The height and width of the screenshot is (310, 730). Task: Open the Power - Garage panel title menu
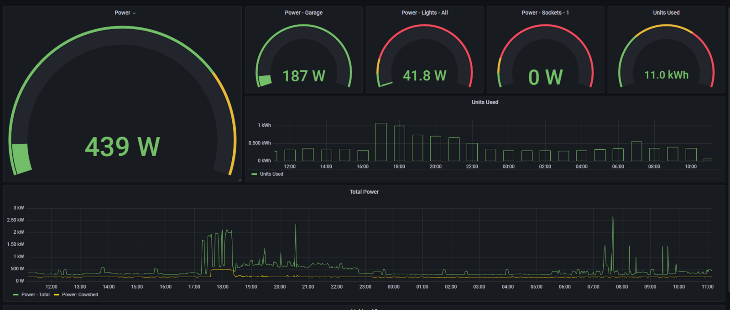point(303,13)
